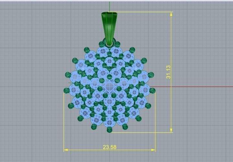Select the large center gemstone of the pendant
The height and width of the screenshot is (162, 233).
[x=110, y=86]
